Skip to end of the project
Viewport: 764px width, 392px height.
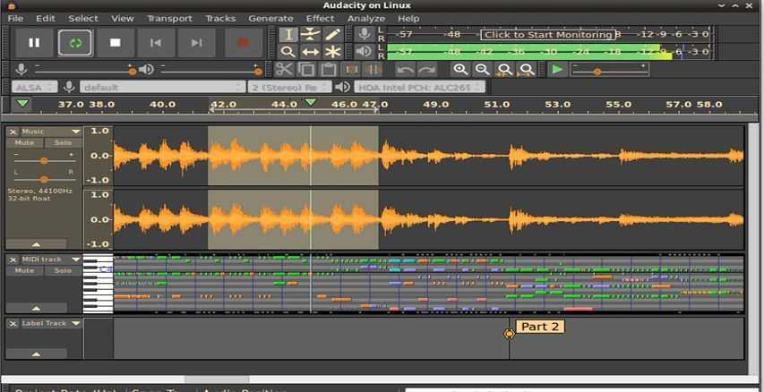click(x=196, y=43)
